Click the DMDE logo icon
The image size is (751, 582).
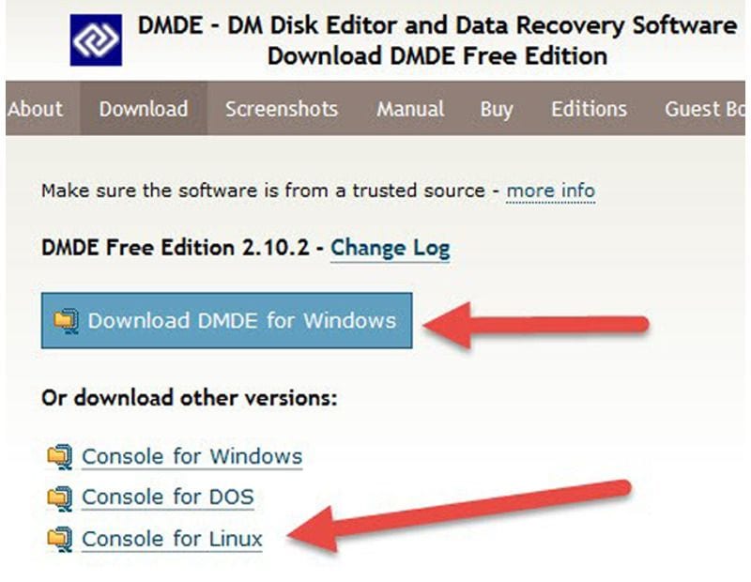(96, 40)
